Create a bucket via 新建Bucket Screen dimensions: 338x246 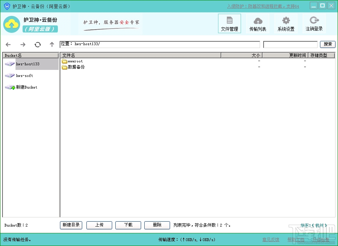[x=31, y=87]
